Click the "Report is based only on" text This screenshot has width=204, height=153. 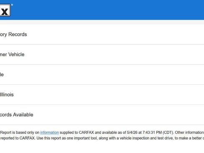(x=20, y=133)
